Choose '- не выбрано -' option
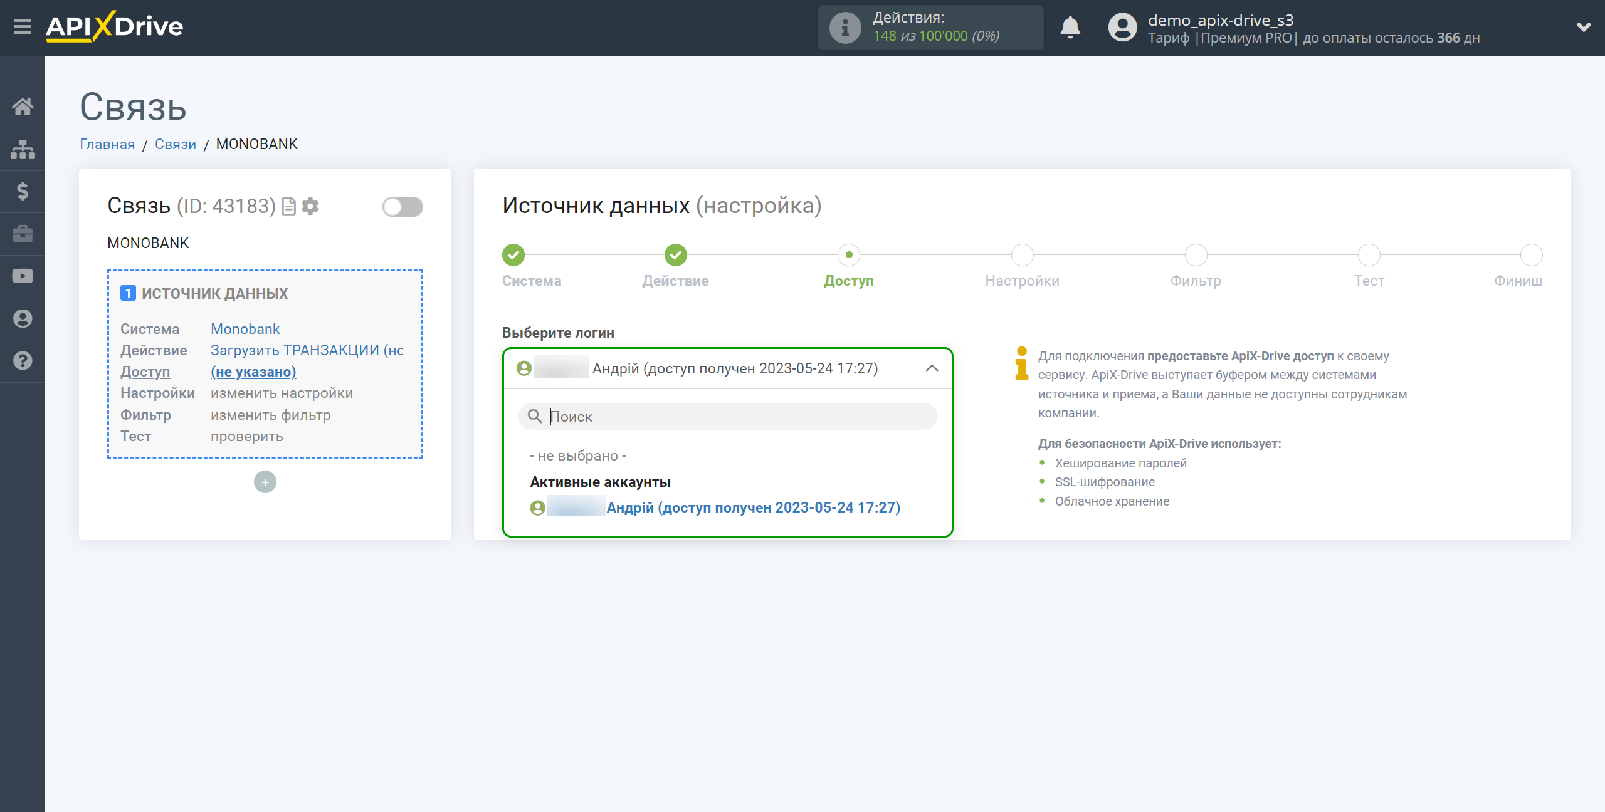The image size is (1605, 812). tap(578, 455)
